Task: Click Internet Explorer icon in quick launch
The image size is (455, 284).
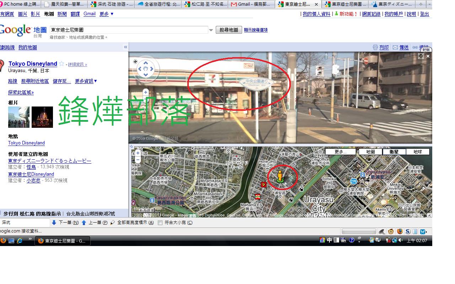Action: click(20, 240)
